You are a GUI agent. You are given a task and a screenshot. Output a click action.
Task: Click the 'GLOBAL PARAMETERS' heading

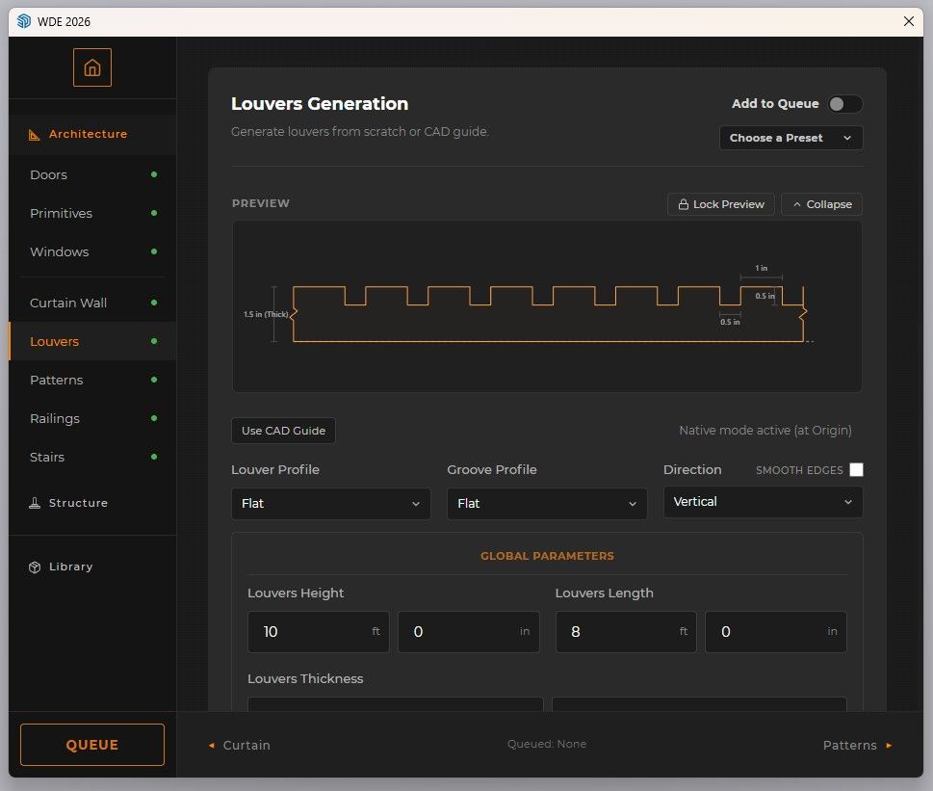click(x=547, y=556)
